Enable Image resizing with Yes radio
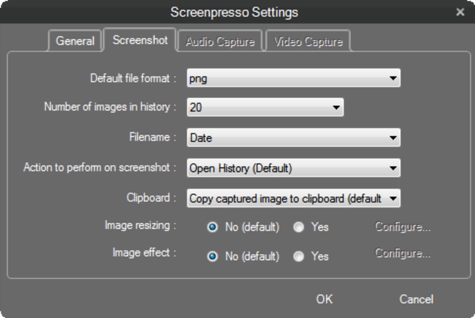This screenshot has height=318, width=475. pyautogui.click(x=298, y=227)
